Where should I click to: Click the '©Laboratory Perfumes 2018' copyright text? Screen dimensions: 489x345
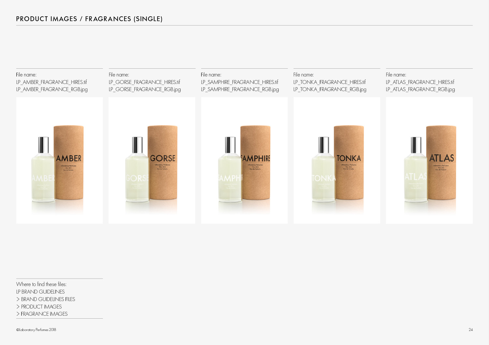(36, 330)
